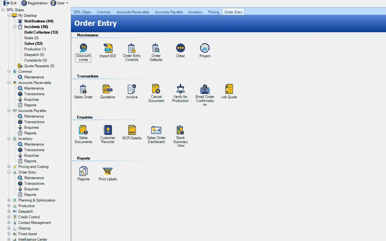Expand the Planning & Optimization node

click(x=9, y=200)
